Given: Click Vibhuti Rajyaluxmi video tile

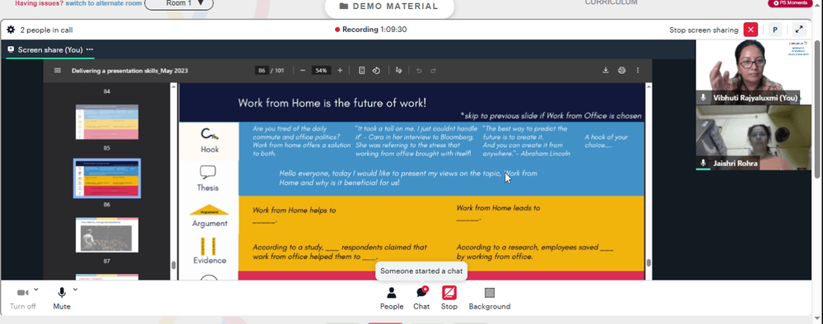Looking at the screenshot, I should point(753,72).
